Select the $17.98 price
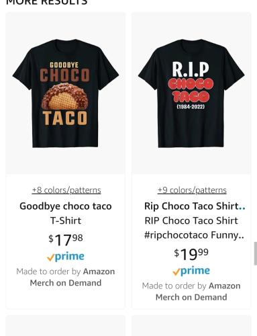Image resolution: width=257 pixels, height=336 pixels. tap(66, 240)
